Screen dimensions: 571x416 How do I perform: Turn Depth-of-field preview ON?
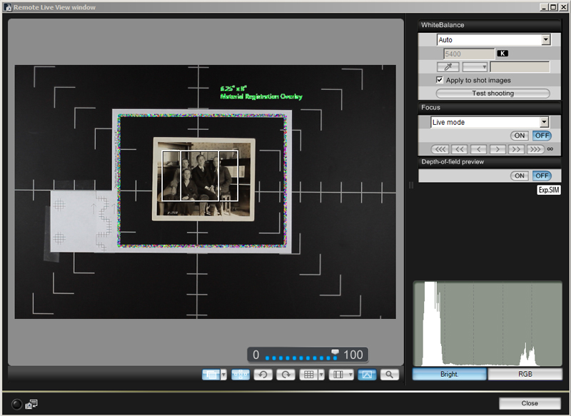[519, 176]
